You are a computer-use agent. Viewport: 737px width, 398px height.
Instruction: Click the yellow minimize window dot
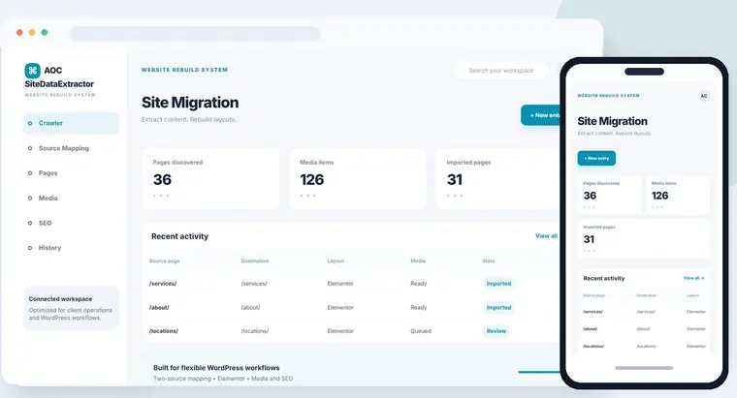(32, 32)
